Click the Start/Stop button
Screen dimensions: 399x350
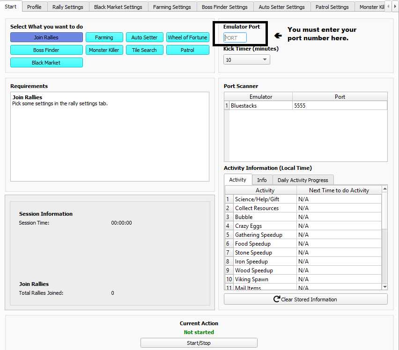click(199, 343)
